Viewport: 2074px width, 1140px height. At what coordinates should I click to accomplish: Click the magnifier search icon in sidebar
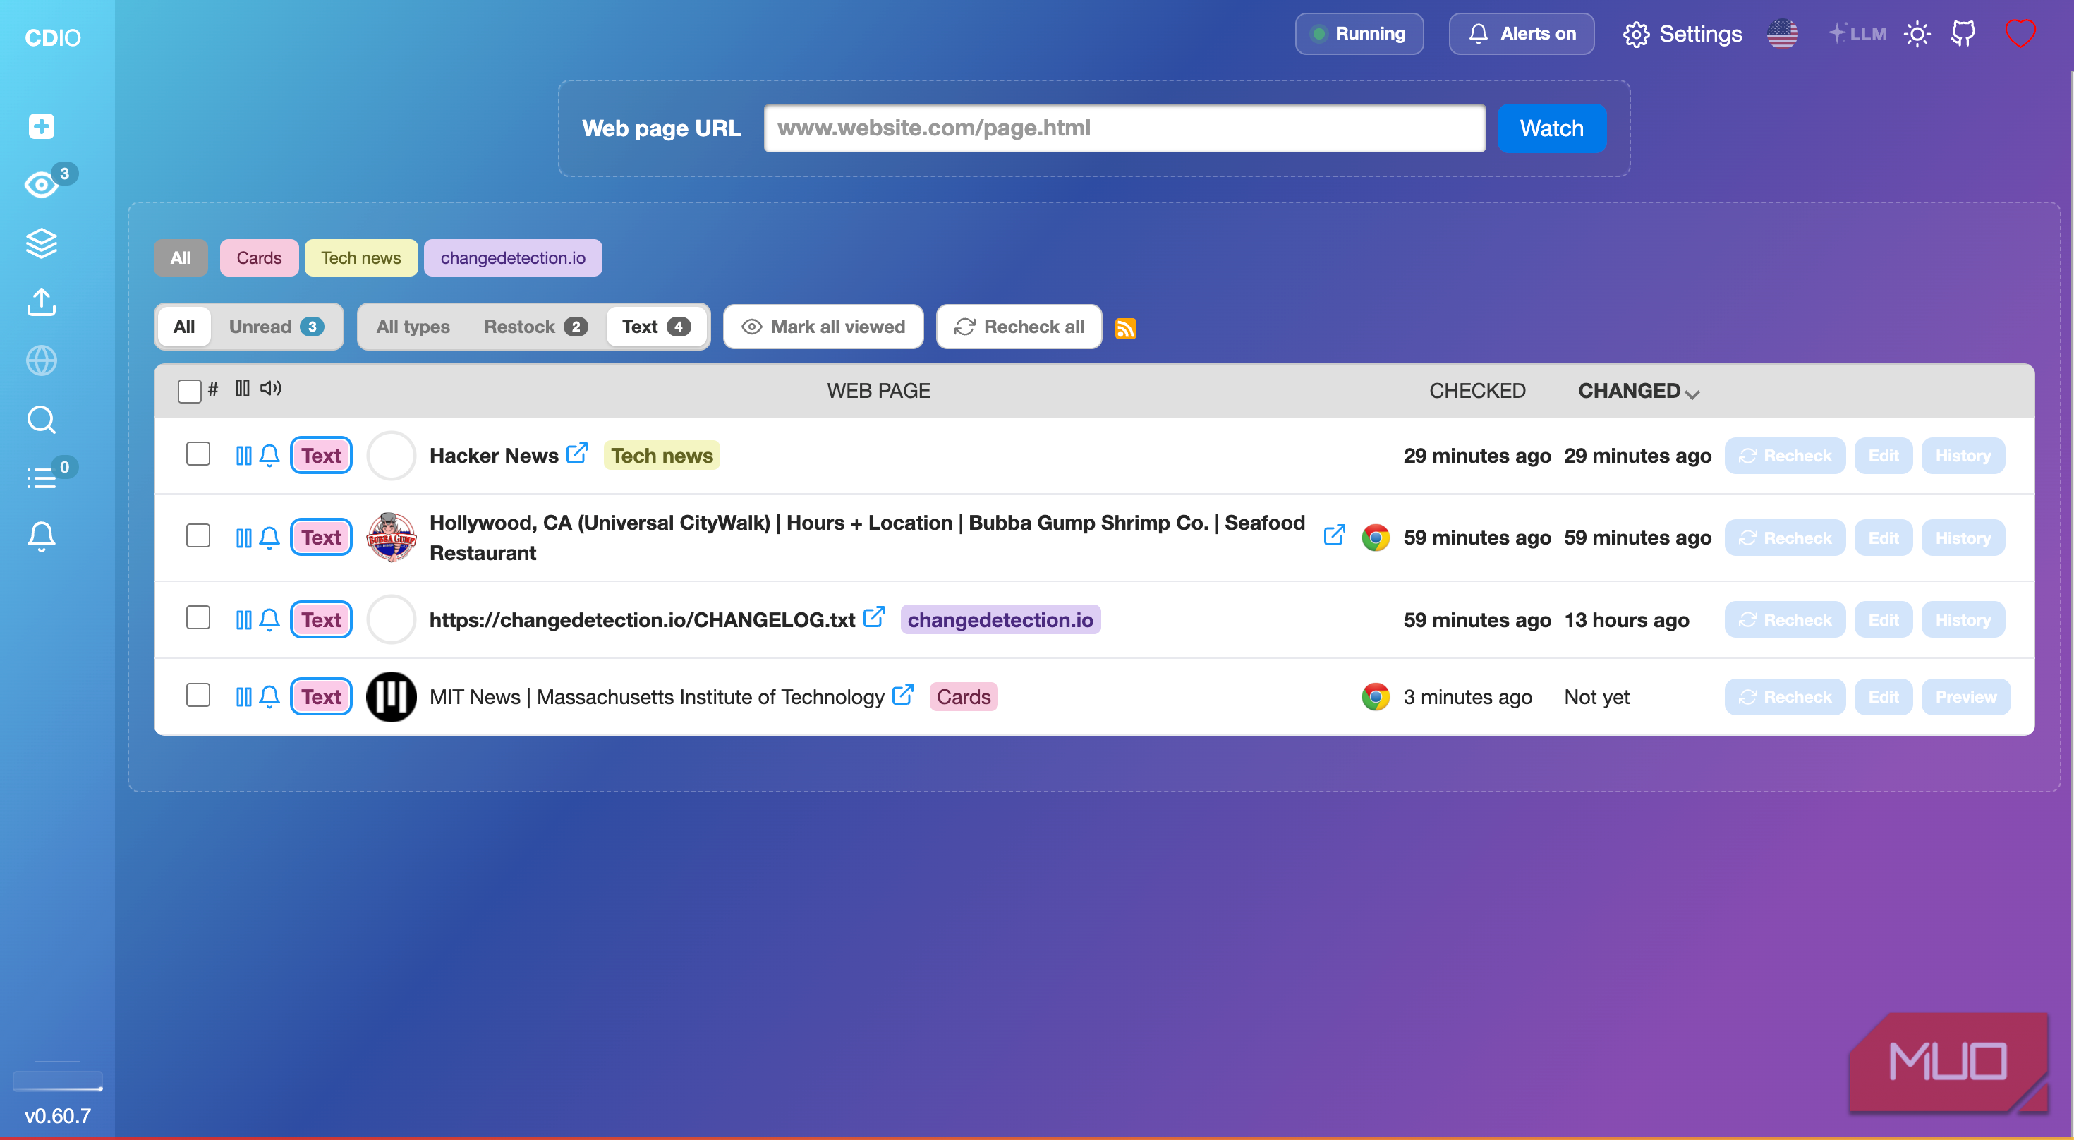(x=41, y=420)
